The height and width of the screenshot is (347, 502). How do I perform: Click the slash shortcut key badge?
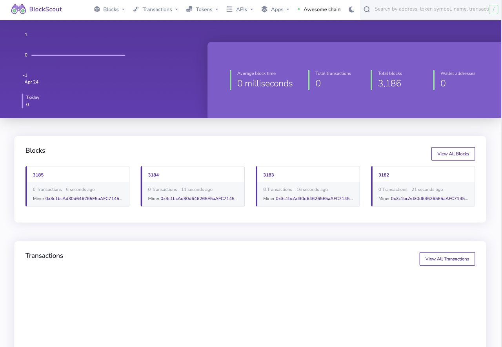(493, 9)
